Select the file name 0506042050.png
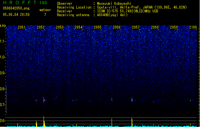Image resolution: width=200 pixels, height=127 pixels. (x=16, y=8)
